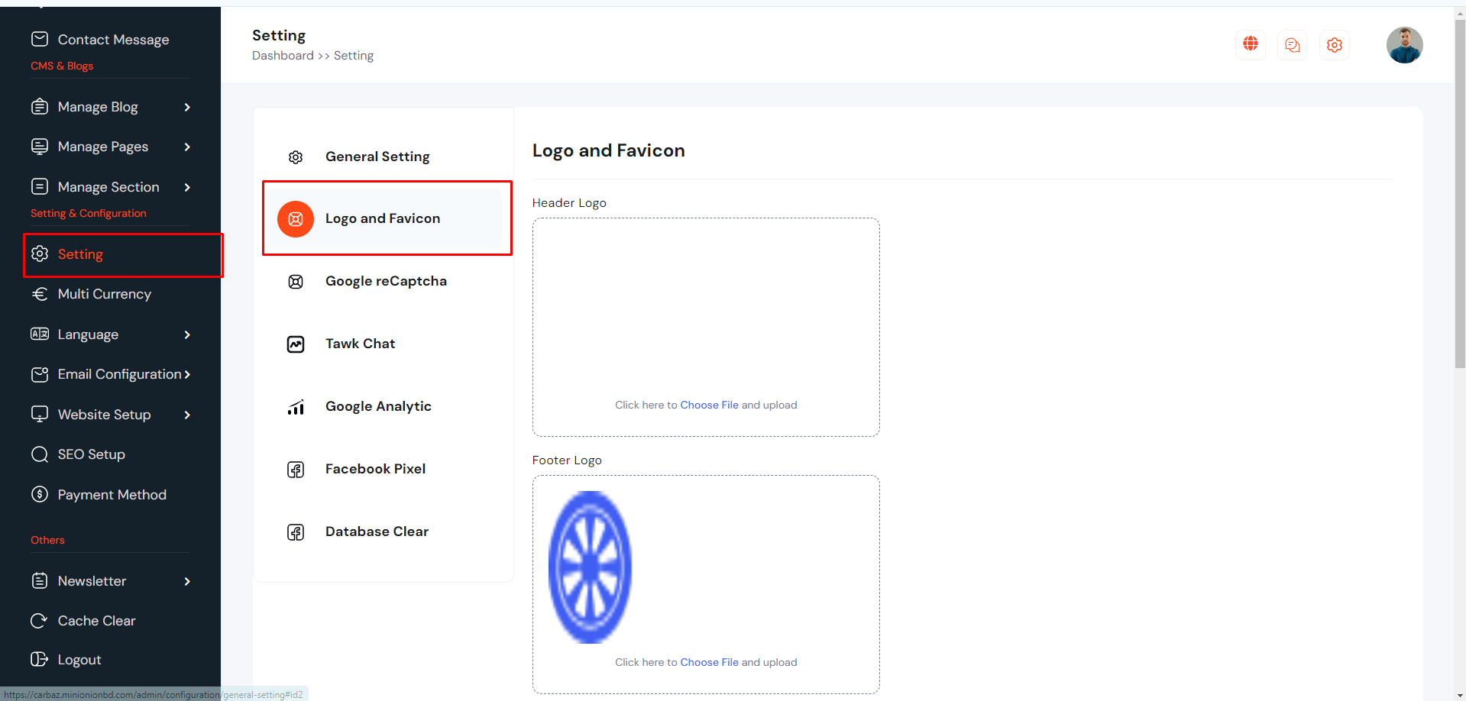This screenshot has height=701, width=1466.
Task: Click the Logout icon in sidebar
Action: [x=39, y=660]
